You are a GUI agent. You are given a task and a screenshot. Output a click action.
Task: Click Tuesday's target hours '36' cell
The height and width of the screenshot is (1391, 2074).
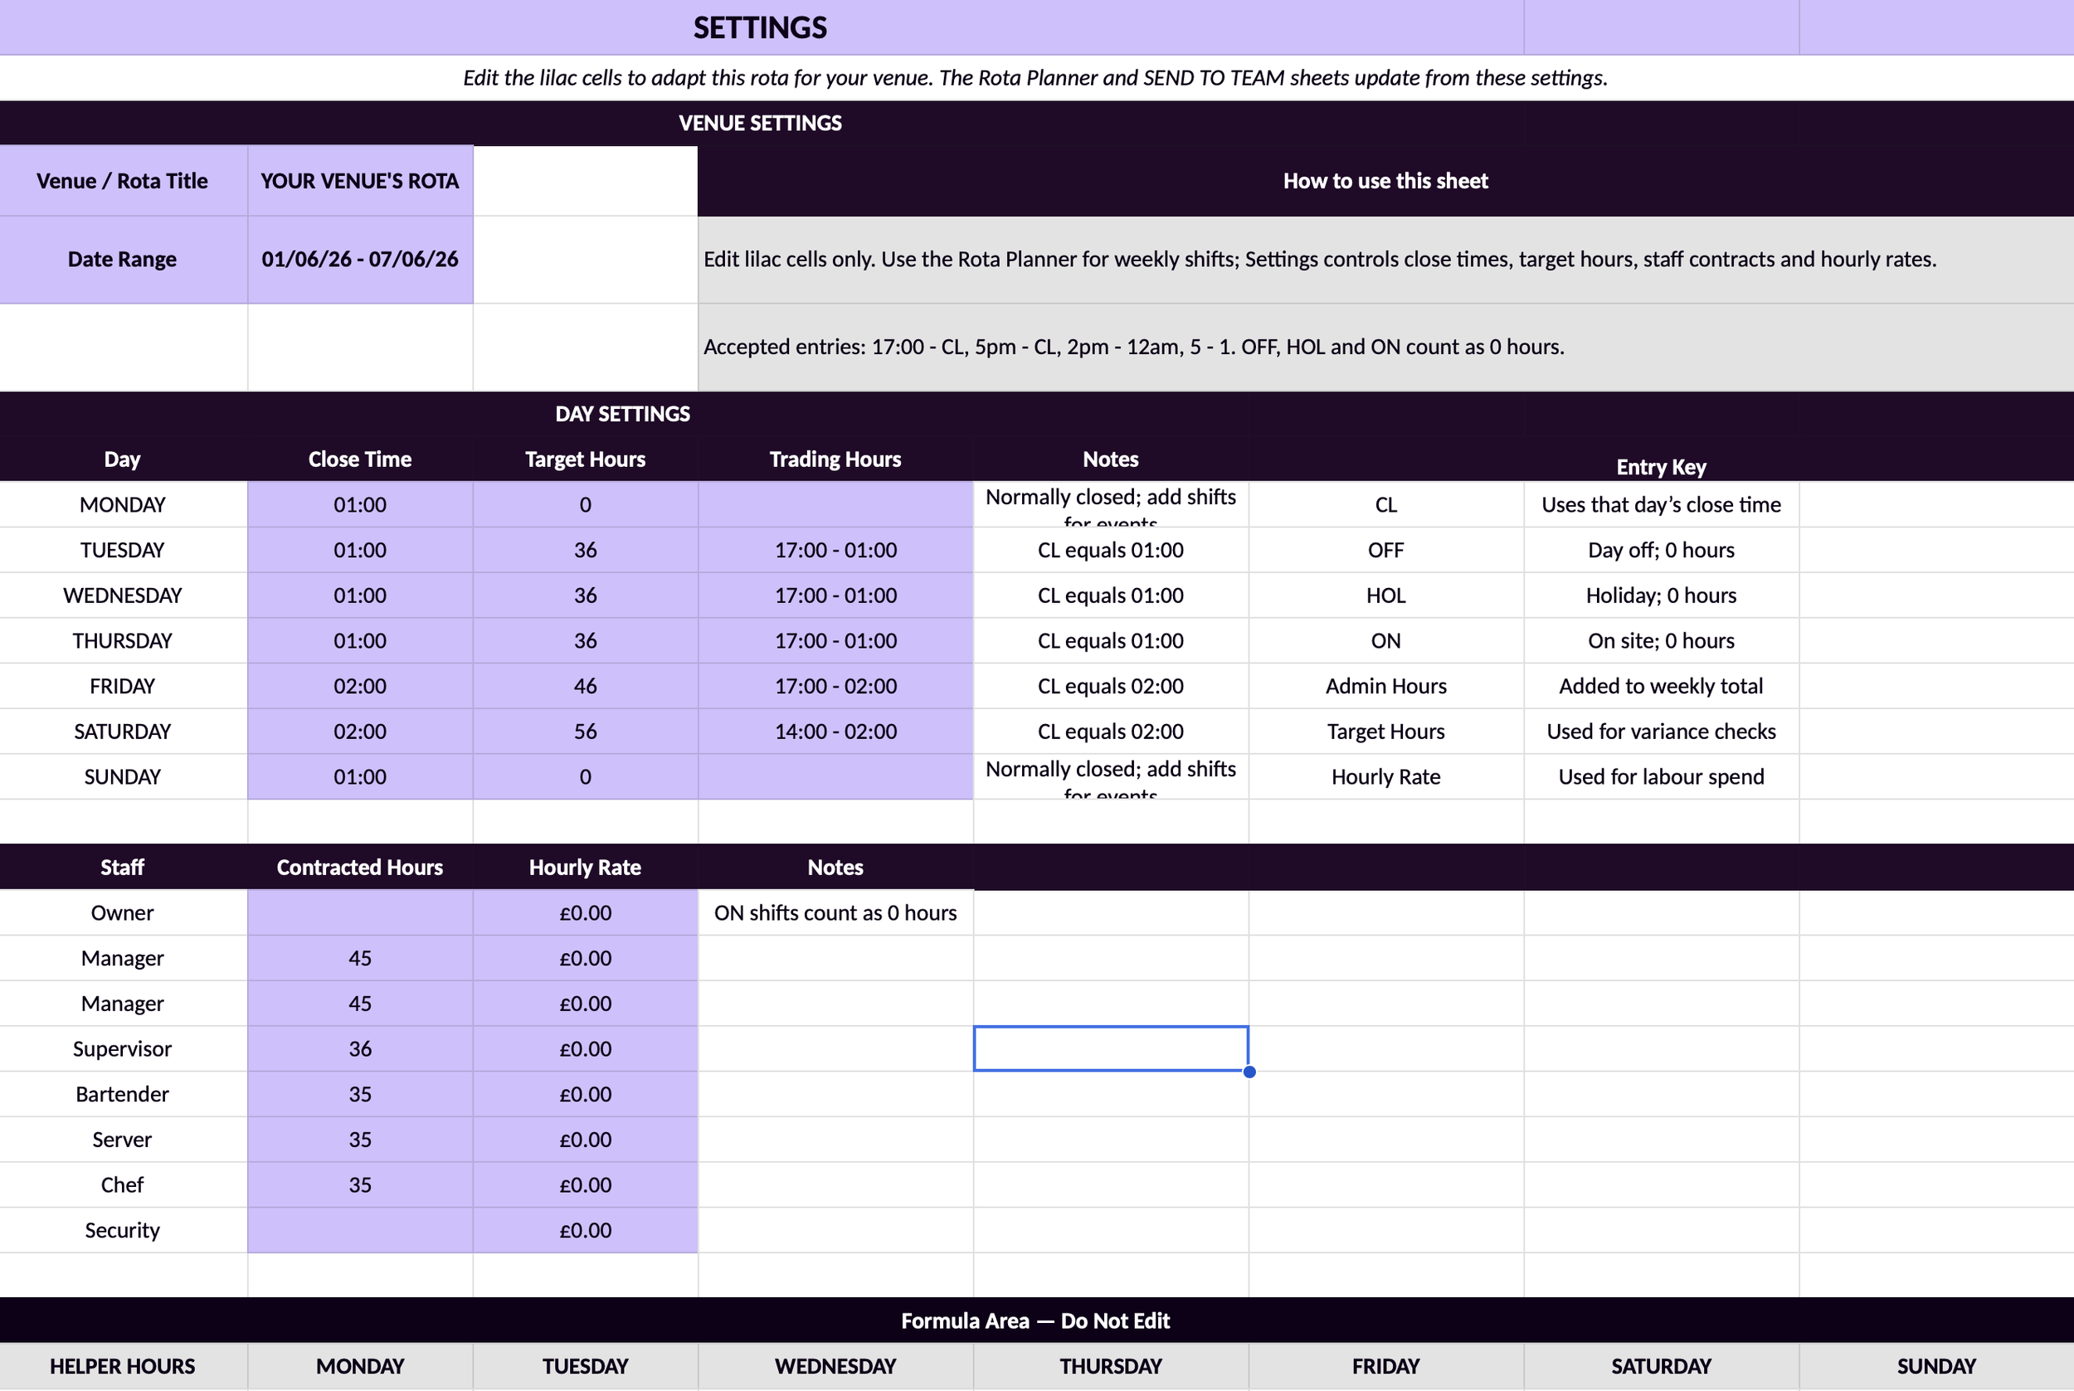[x=586, y=550]
